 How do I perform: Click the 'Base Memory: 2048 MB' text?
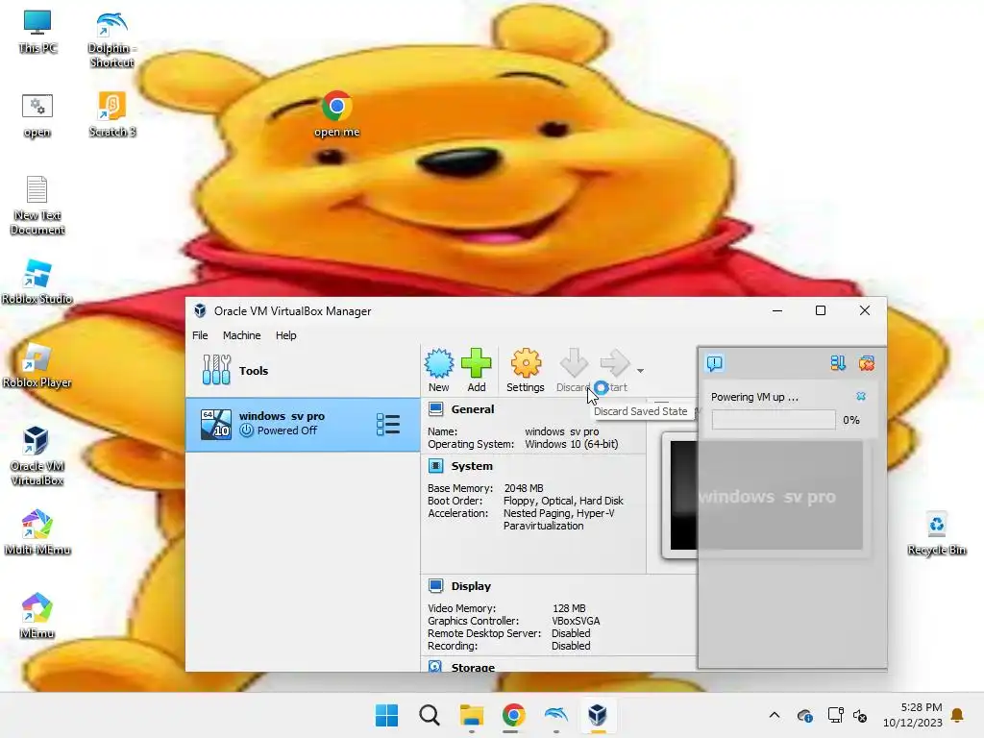485,488
